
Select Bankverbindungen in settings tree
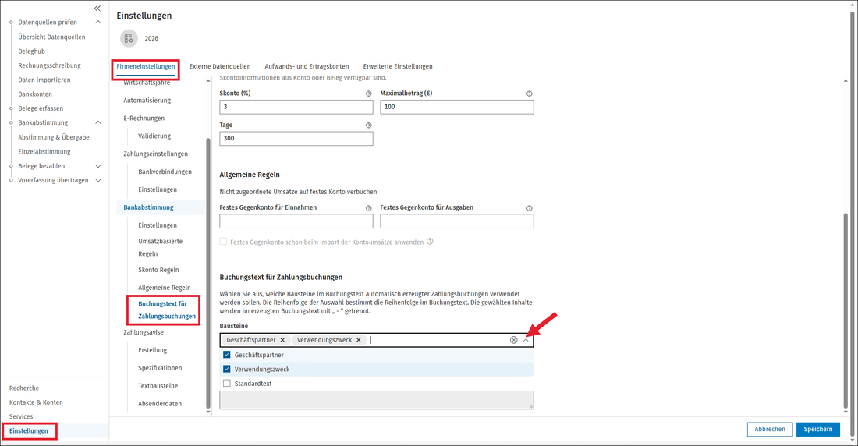point(165,172)
